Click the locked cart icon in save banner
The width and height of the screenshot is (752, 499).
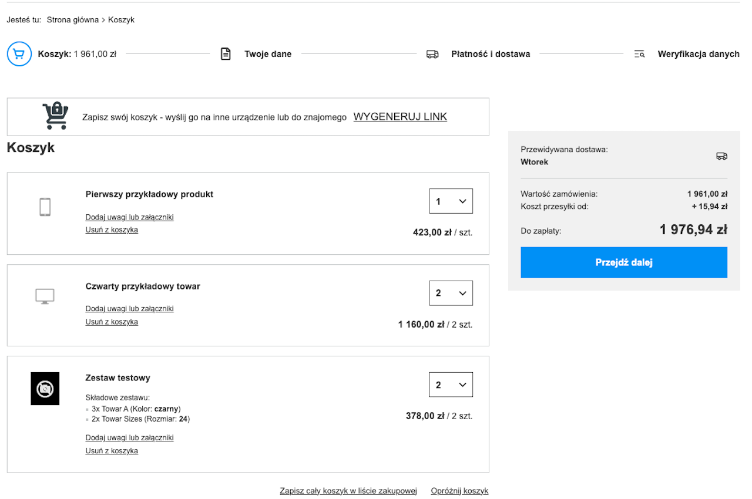click(x=55, y=116)
